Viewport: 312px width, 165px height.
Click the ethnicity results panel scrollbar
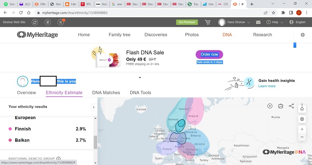coord(96,142)
